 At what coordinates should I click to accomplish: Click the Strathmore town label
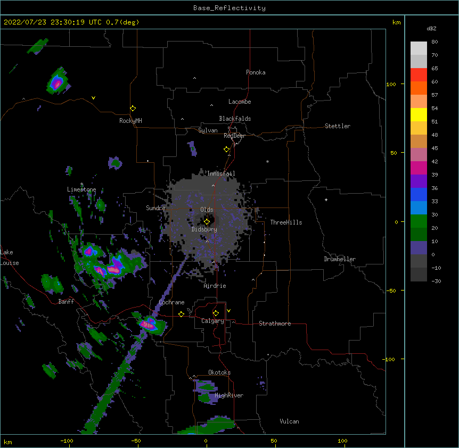click(x=275, y=323)
